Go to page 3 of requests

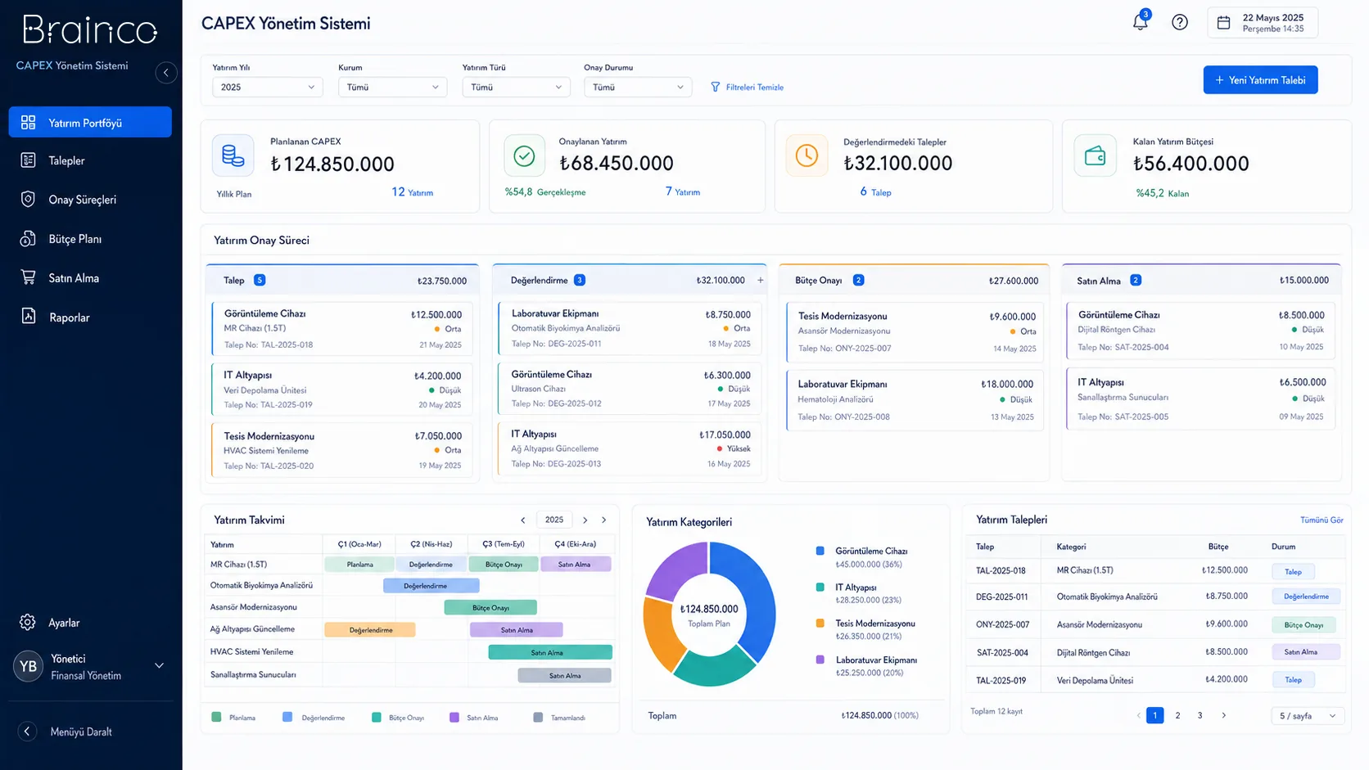pos(1200,716)
